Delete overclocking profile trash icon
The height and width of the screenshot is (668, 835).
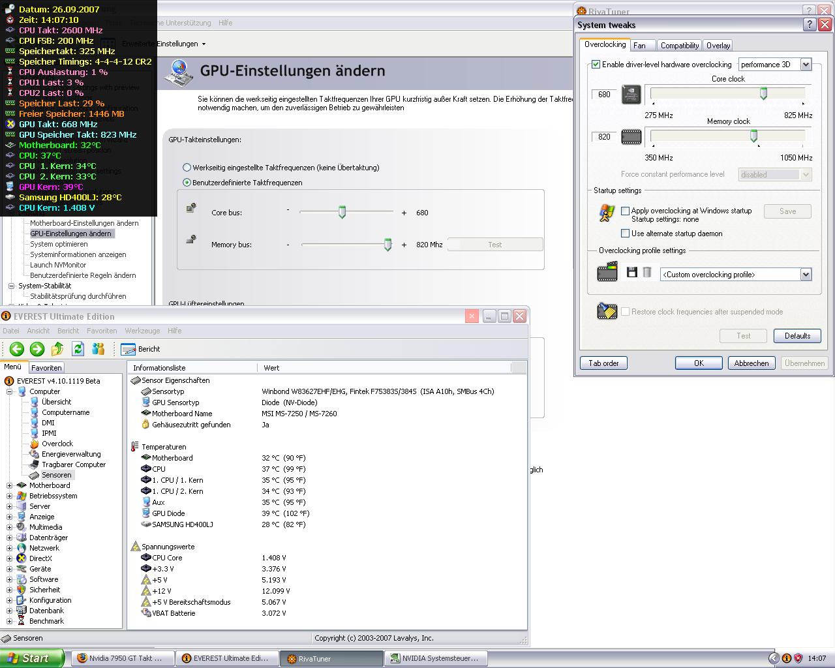[x=647, y=273]
